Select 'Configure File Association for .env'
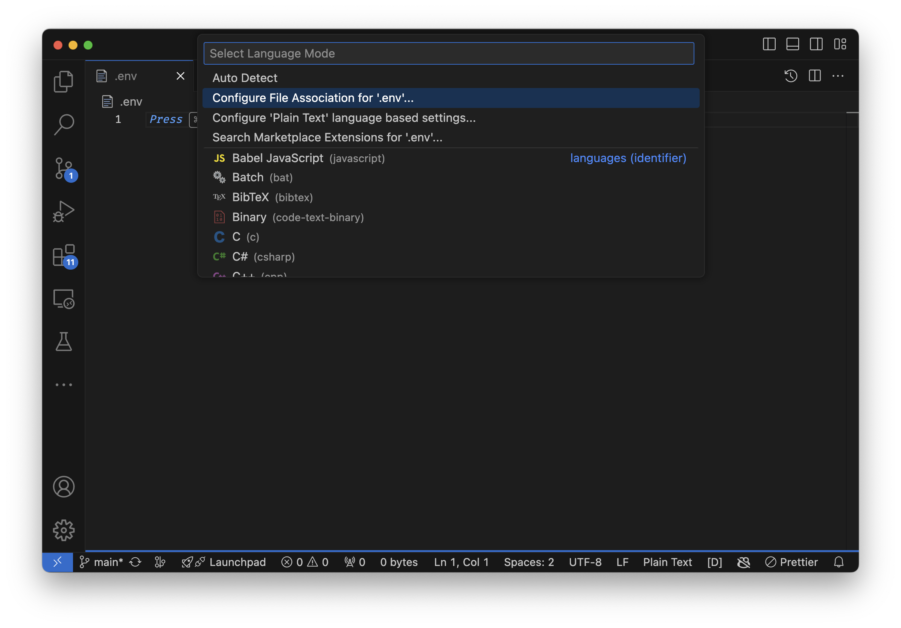The image size is (901, 628). click(x=313, y=98)
